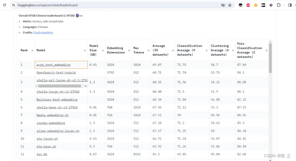Sort by Model Size (GB) arrow
The image size is (296, 161).
pyautogui.click(x=103, y=50)
